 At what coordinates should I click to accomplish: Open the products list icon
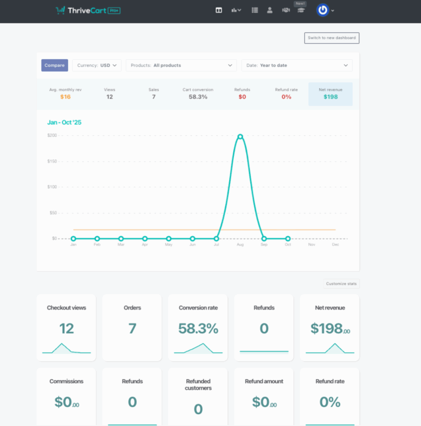click(255, 10)
